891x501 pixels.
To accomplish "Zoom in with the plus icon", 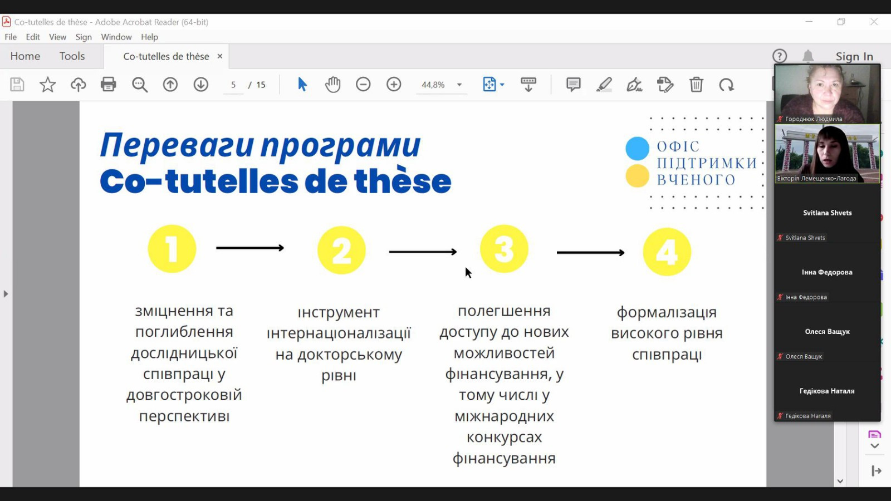I will [x=394, y=85].
